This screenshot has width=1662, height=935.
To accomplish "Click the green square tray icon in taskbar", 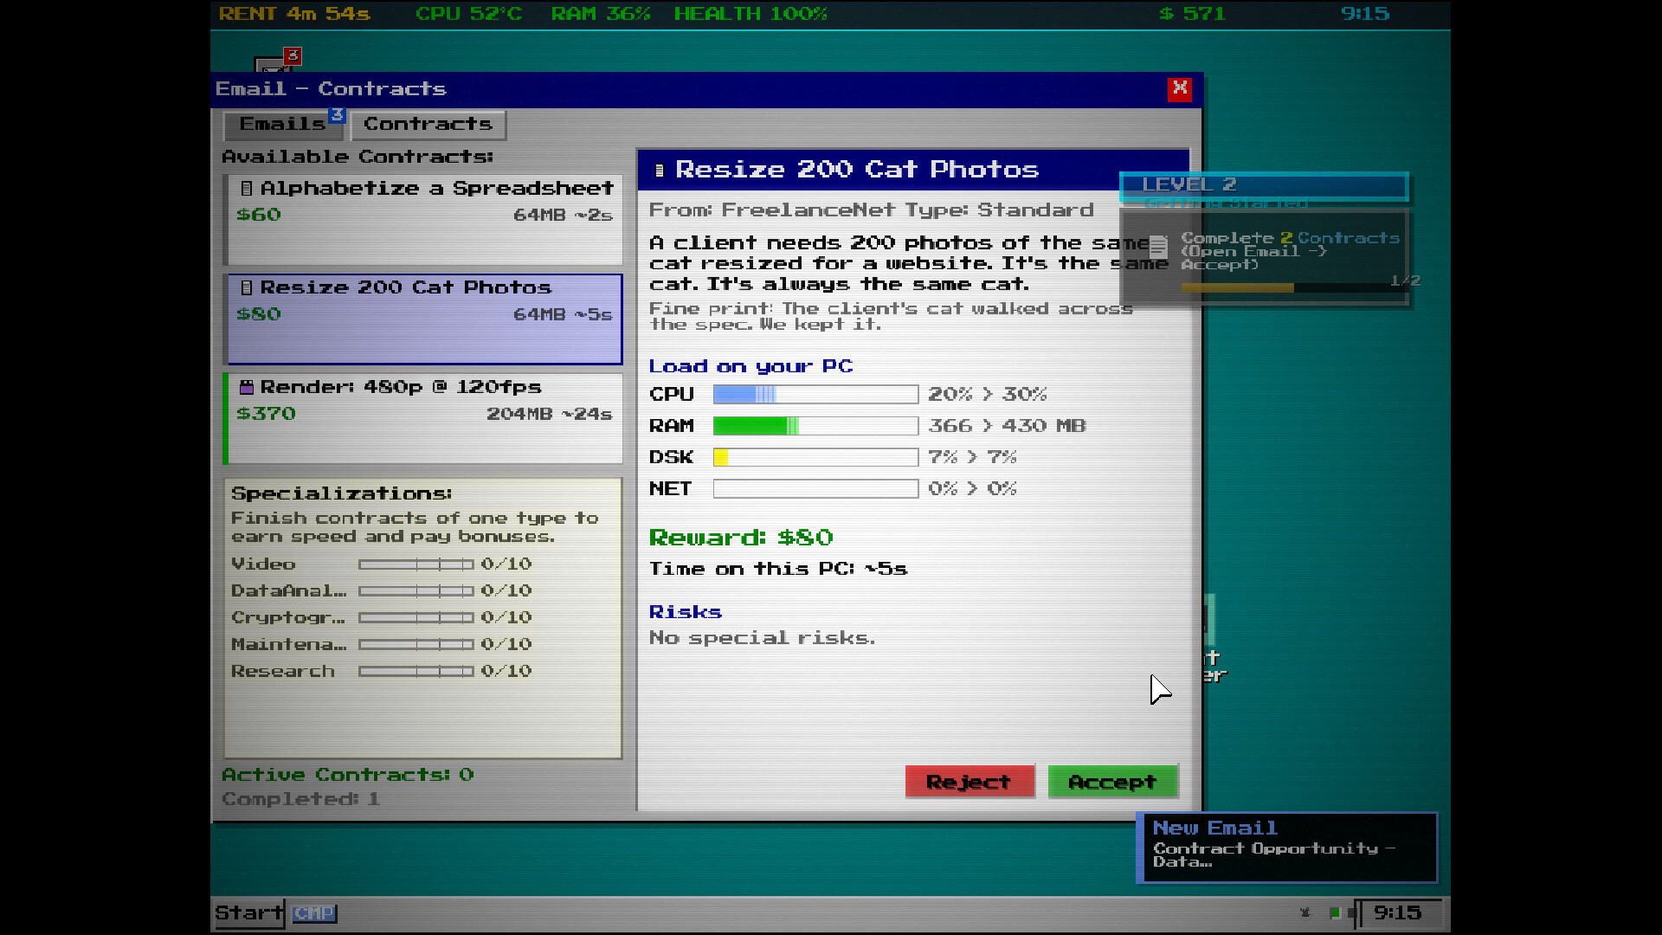I will pos(1335,912).
